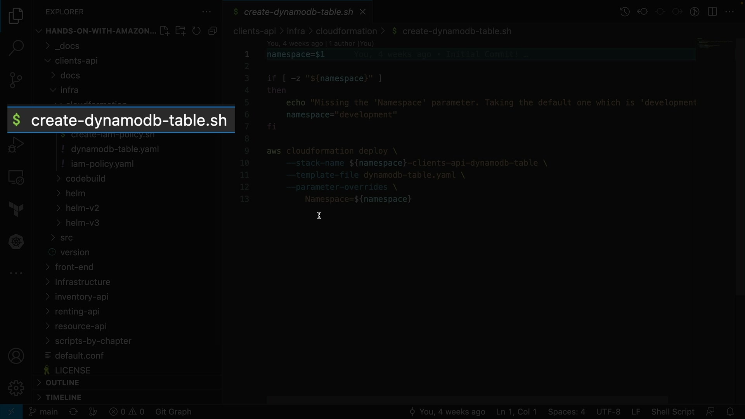
Task: Collapse the clients-api folder
Action: [76, 61]
